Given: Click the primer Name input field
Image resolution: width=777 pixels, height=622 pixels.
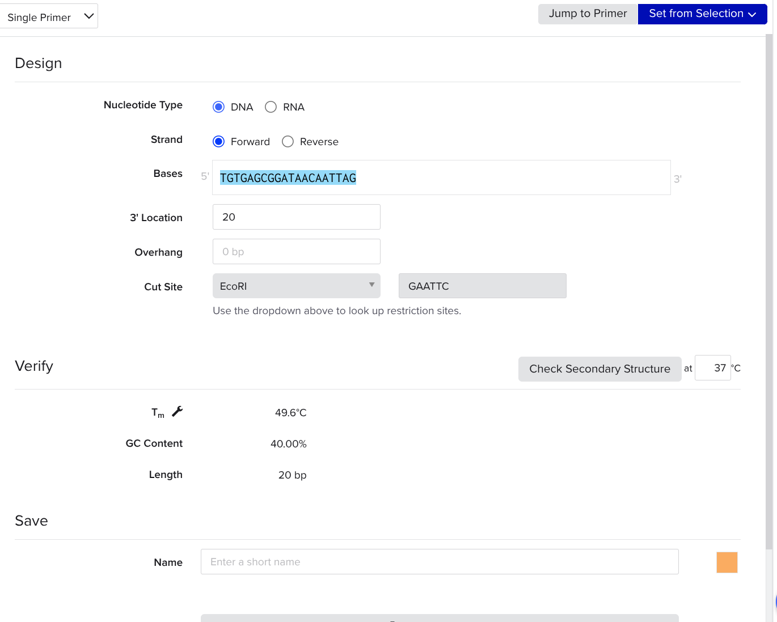Looking at the screenshot, I should [440, 562].
